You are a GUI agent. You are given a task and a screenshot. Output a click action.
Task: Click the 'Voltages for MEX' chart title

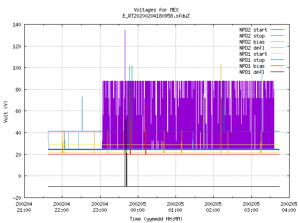click(156, 10)
